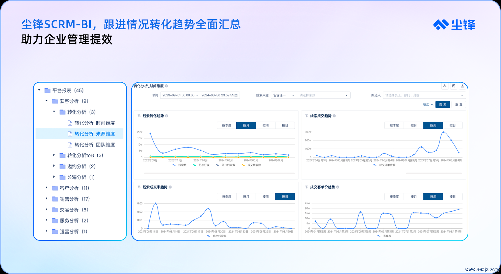Image resolution: width=501 pixels, height=274 pixels.
Task: Select 按季度 in 成交客单价趋势 chart
Action: point(394,197)
